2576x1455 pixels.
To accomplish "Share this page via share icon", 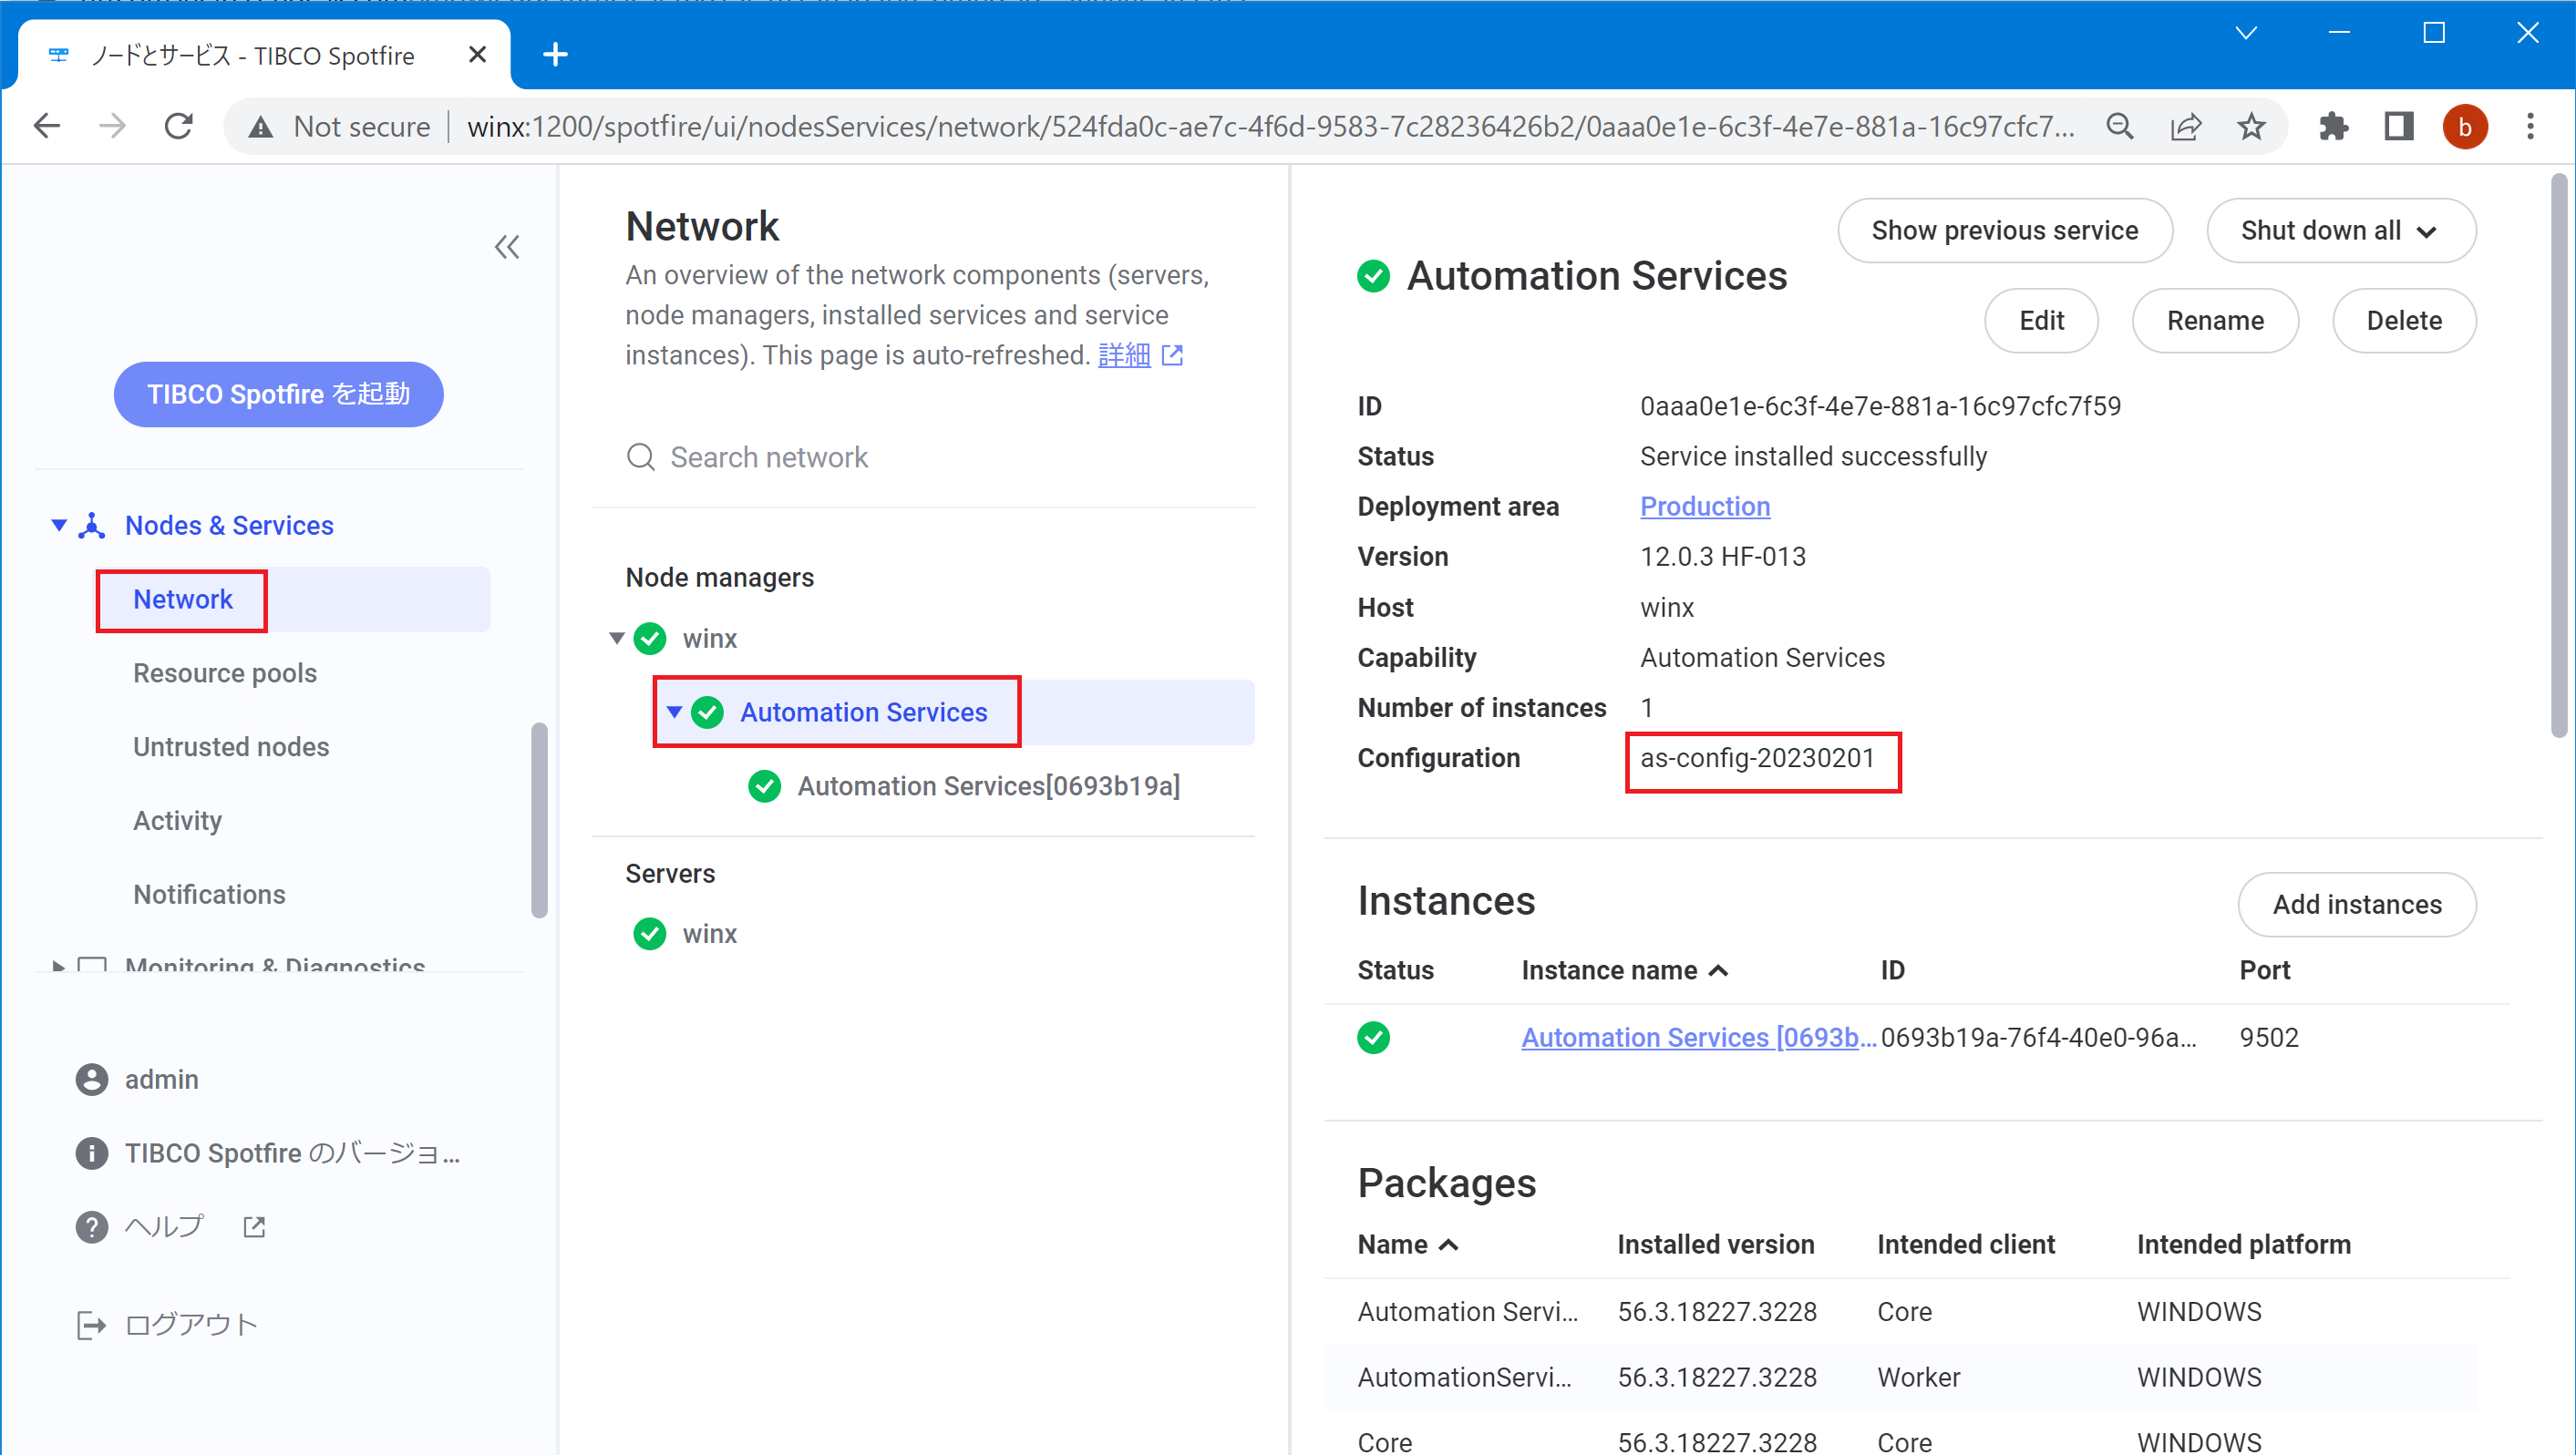I will (x=2186, y=127).
